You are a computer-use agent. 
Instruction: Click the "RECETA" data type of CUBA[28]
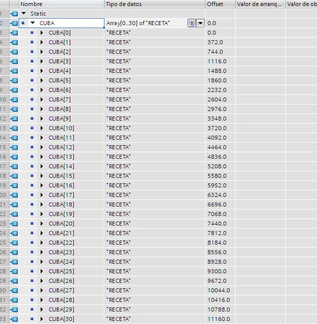pyautogui.click(x=119, y=300)
